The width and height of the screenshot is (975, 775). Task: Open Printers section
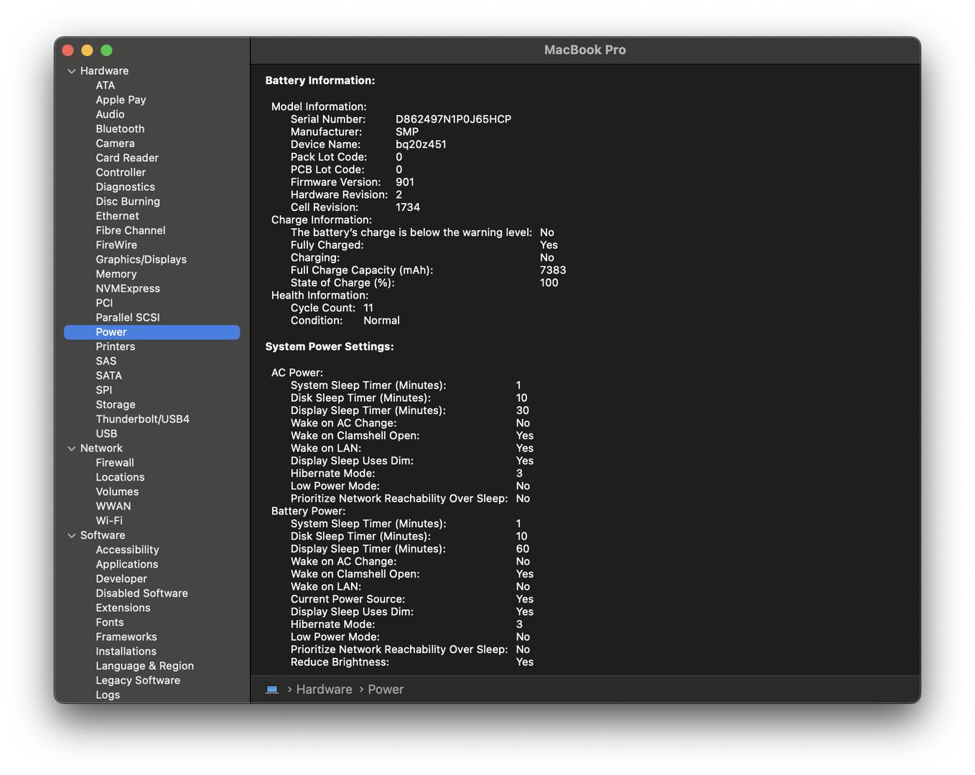115,347
